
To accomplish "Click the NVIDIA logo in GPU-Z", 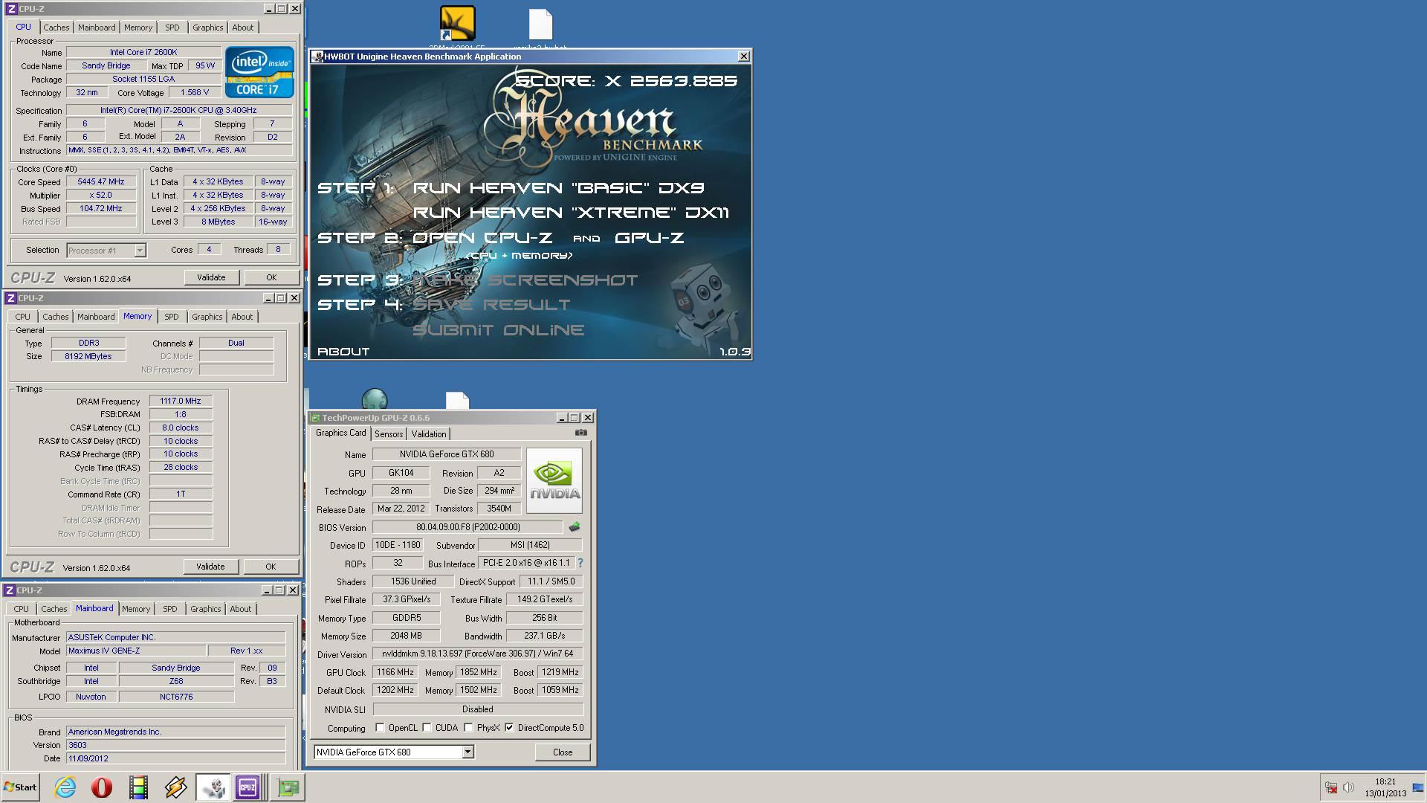I will coord(554,480).
